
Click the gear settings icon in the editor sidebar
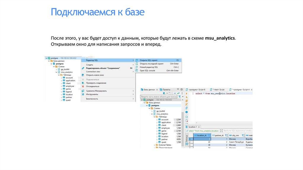pyautogui.click(x=187, y=112)
